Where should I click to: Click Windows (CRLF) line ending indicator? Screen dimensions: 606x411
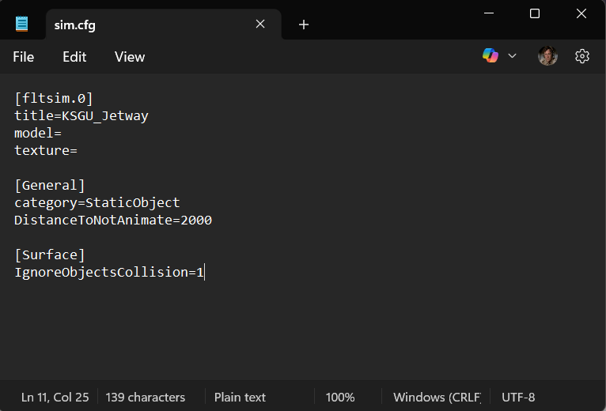pos(437,397)
